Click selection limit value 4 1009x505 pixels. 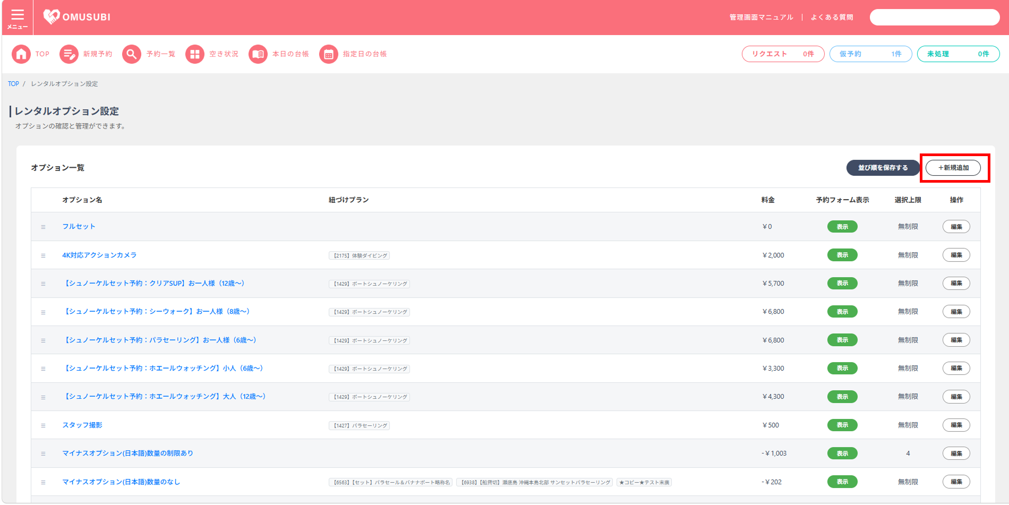click(x=908, y=453)
